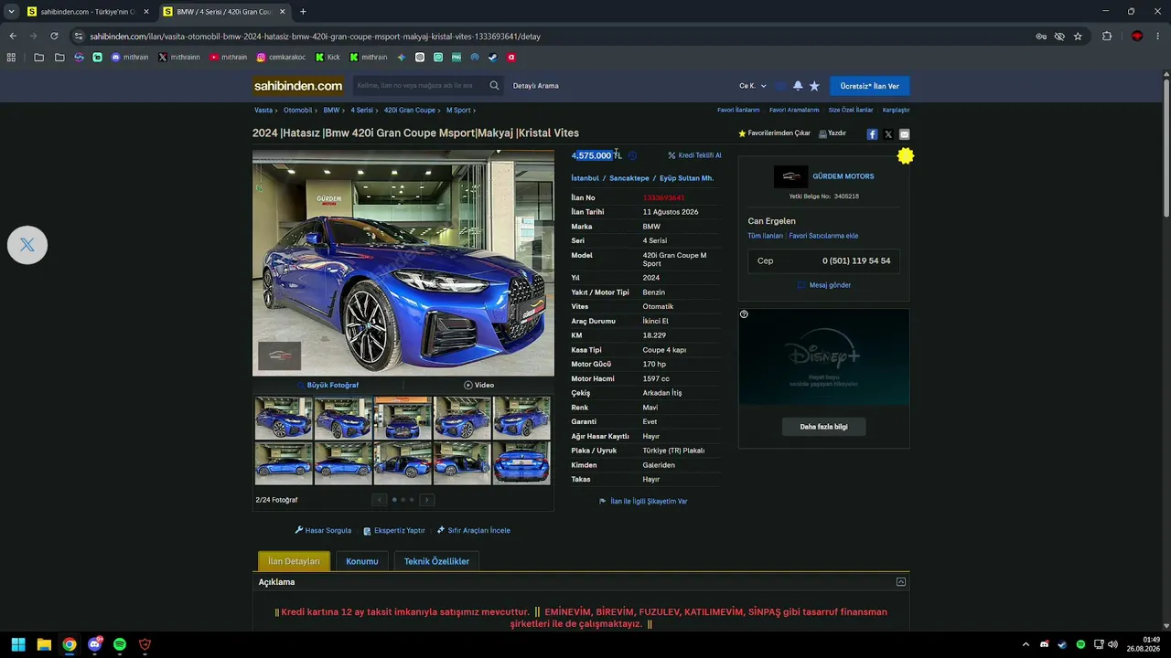
Task: Collapse the Açıklama section
Action: (901, 582)
